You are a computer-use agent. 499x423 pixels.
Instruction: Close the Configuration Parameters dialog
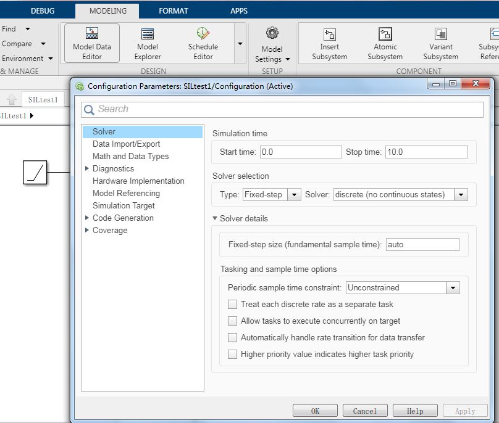476,84
